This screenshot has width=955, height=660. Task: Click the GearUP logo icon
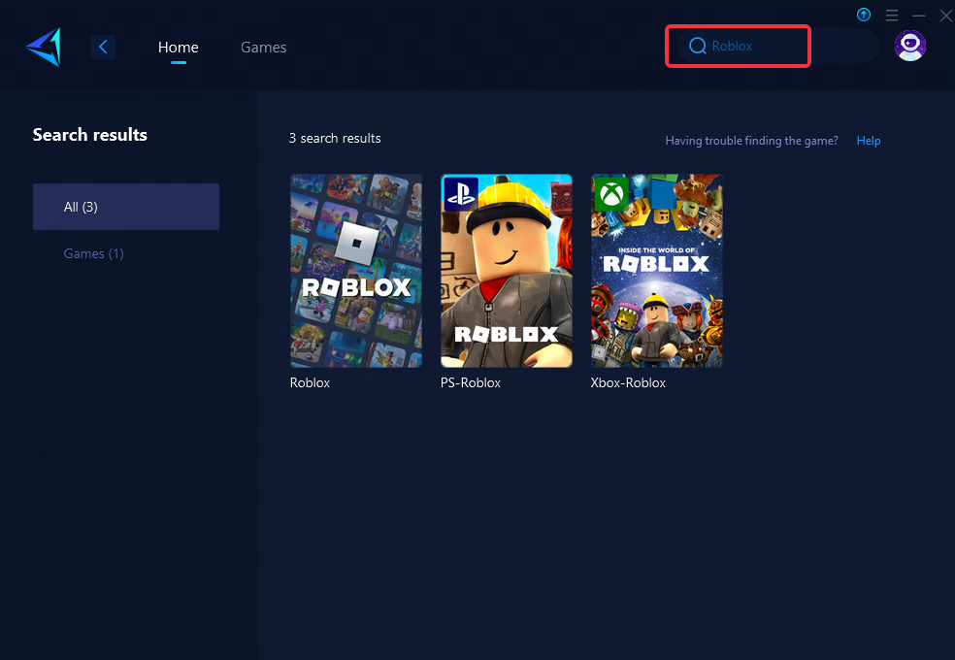(x=44, y=47)
